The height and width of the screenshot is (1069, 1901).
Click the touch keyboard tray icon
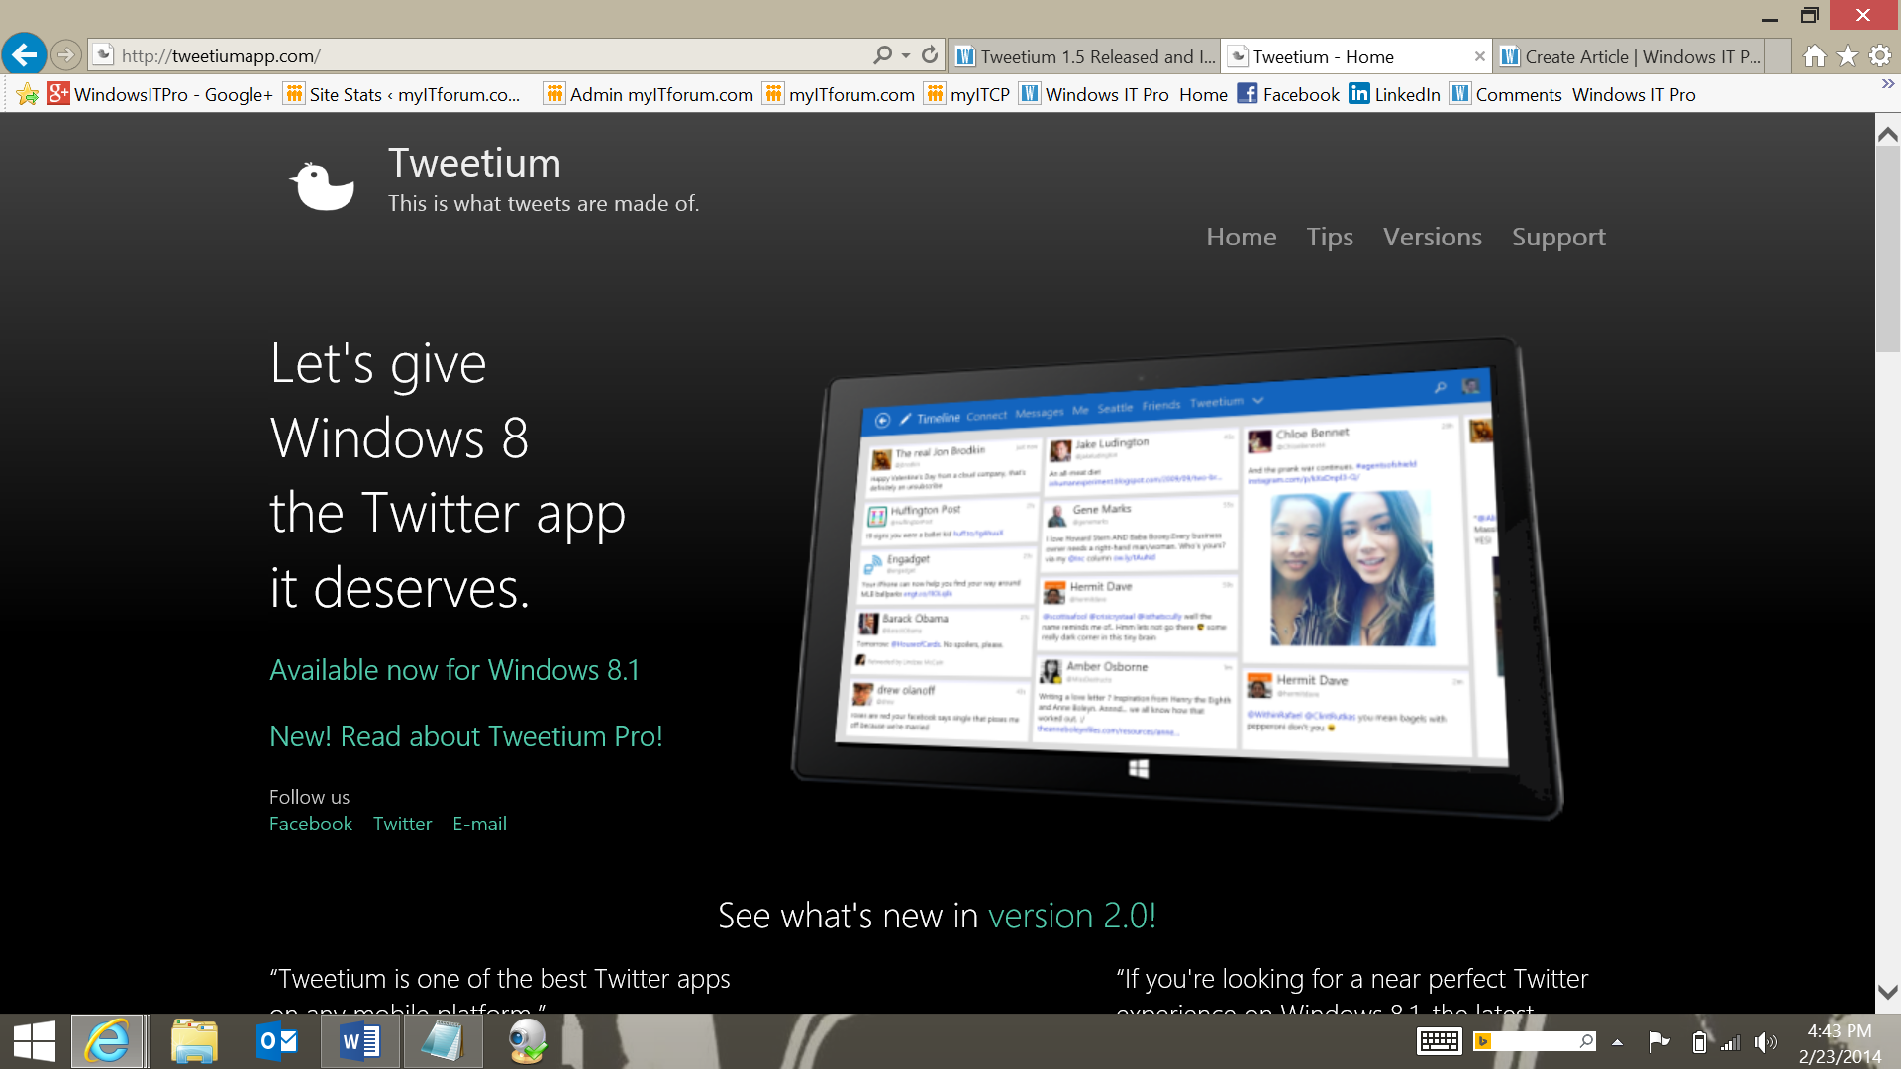click(x=1439, y=1041)
